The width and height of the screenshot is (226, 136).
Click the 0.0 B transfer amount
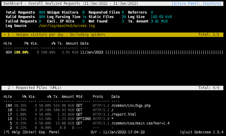coord(67,128)
